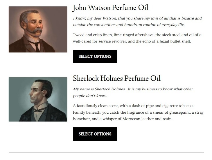Click the divider line below the Holmes listing
This screenshot has width=212, height=160.
[x=106, y=152]
